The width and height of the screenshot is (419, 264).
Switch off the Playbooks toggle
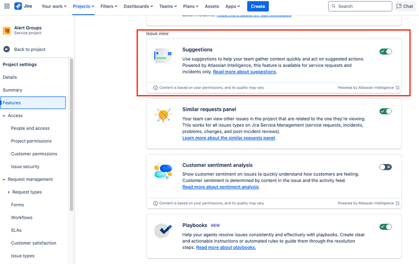(x=385, y=227)
